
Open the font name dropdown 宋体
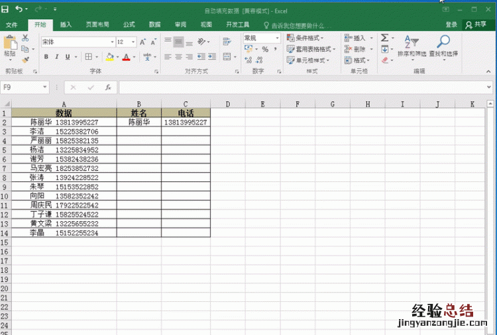pyautogui.click(x=112, y=42)
